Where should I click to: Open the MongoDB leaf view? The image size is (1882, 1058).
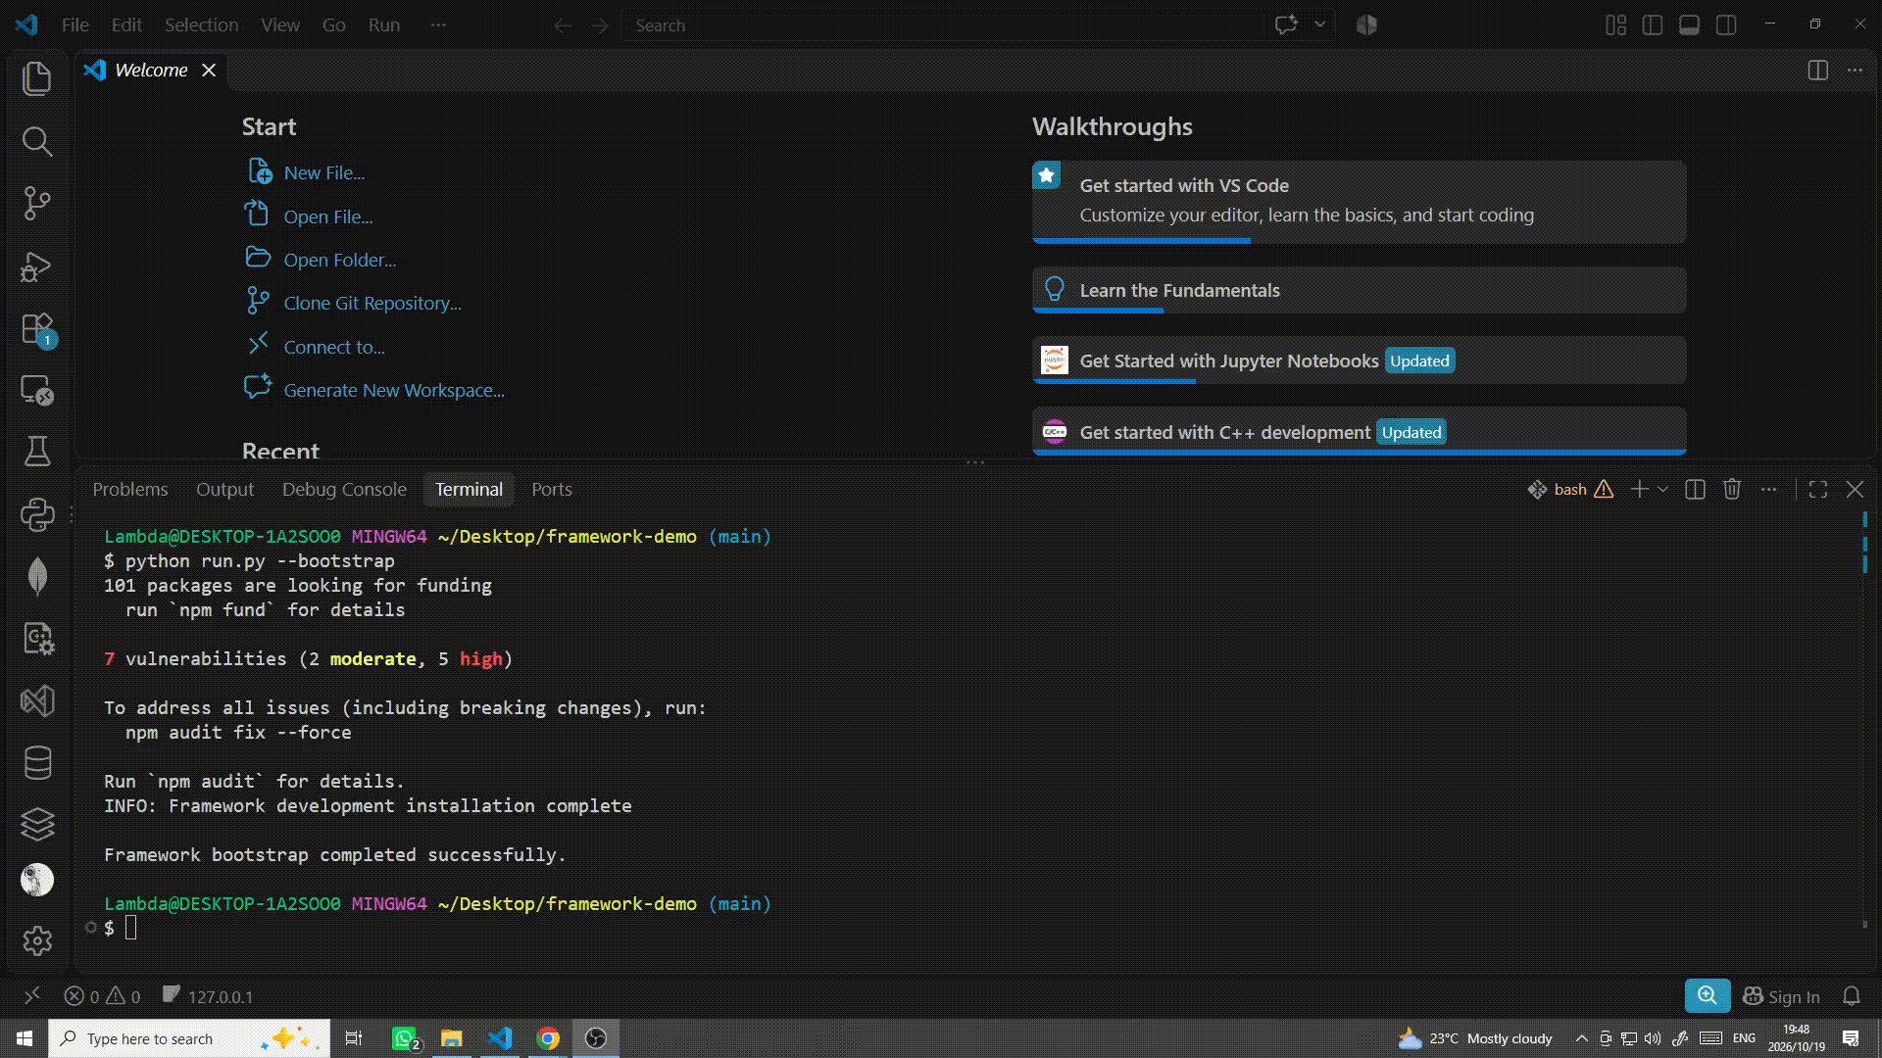pyautogui.click(x=37, y=576)
